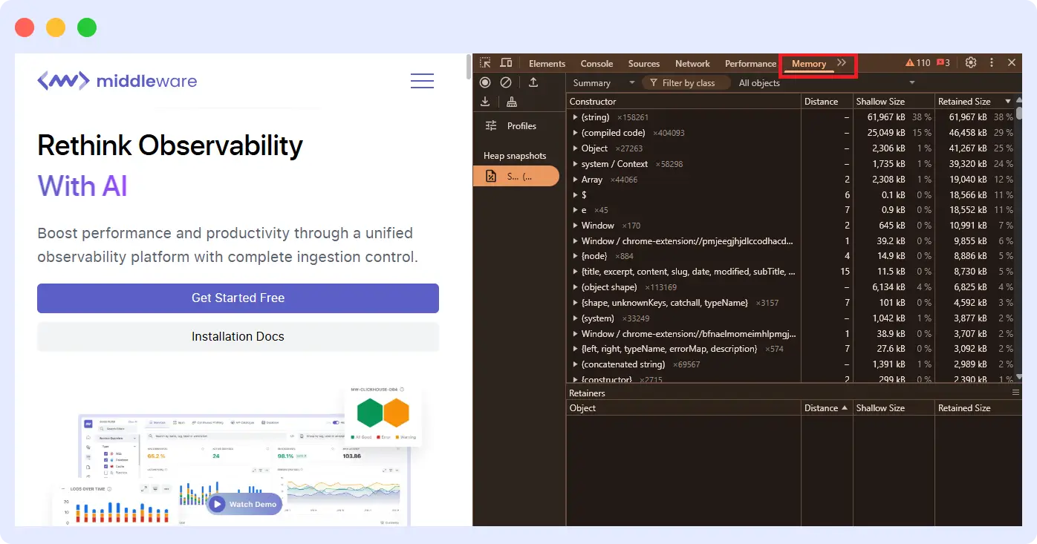Open the Installation Docs page
Viewport: 1037px width, 544px height.
pyautogui.click(x=238, y=336)
